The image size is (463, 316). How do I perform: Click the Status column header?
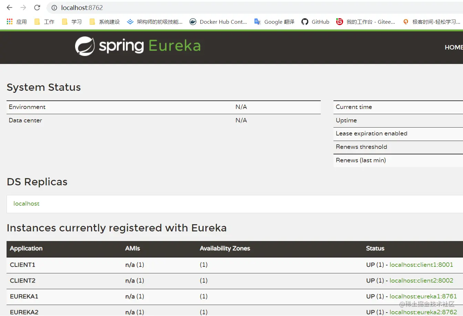pos(375,248)
